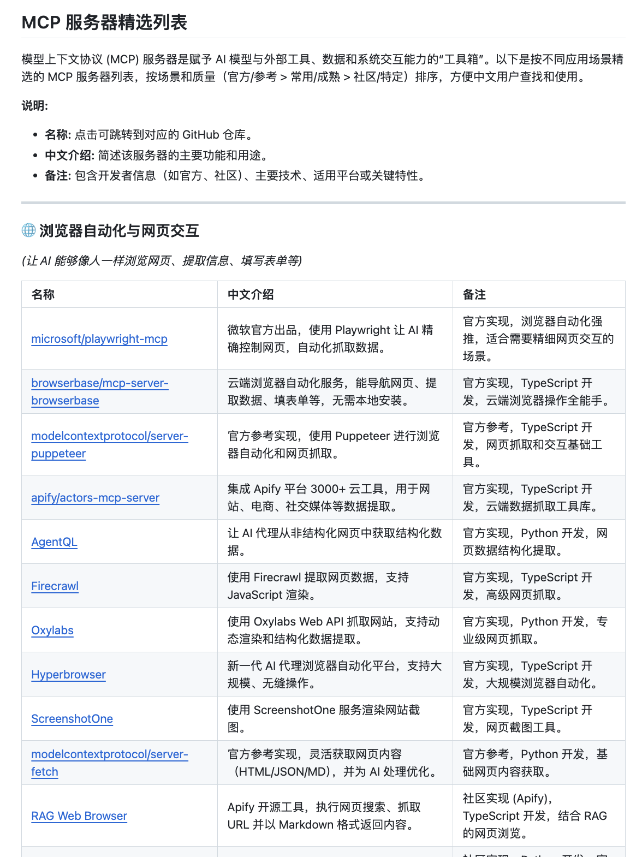Screen dimensions: 642x857
Task: Click the bullet starting with 备注: 包含开发者信息
Action: pos(236,176)
